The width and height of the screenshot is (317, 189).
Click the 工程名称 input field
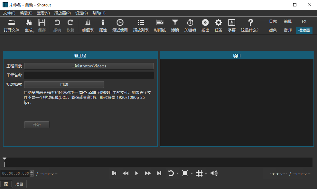click(89, 75)
